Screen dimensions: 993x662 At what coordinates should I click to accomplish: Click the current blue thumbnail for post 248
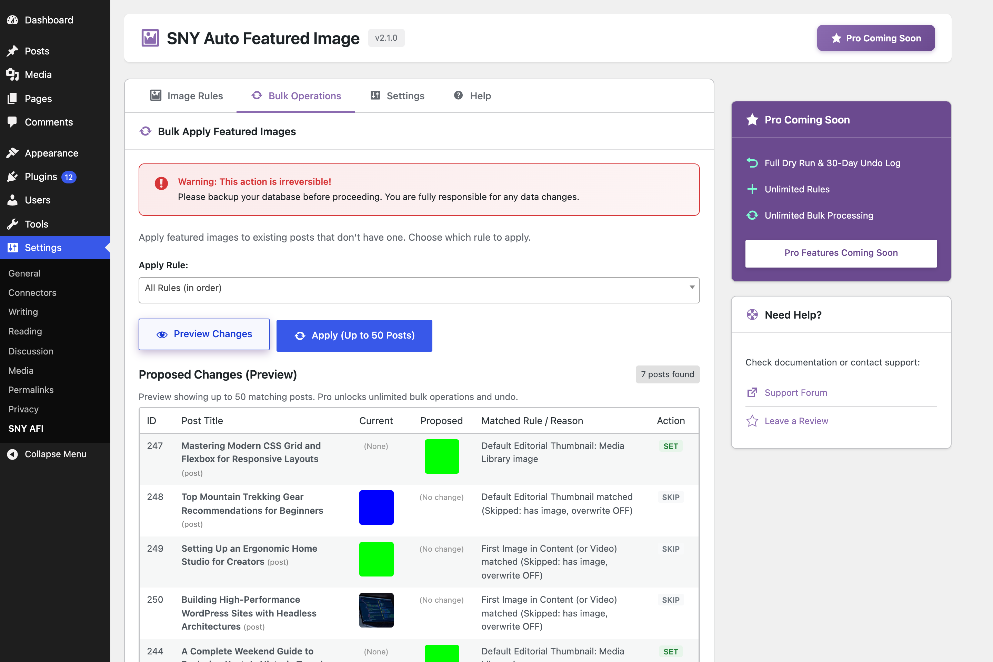[x=377, y=508]
